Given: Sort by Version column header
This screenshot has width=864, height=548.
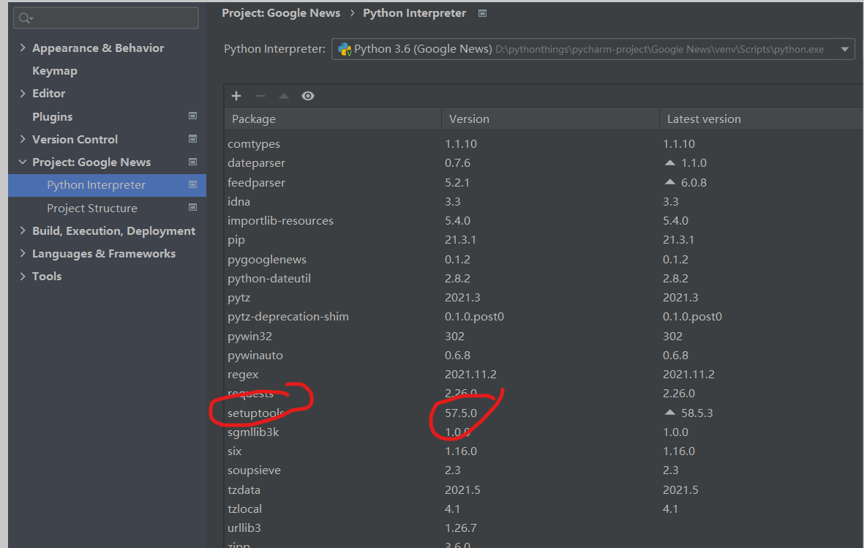Looking at the screenshot, I should pyautogui.click(x=550, y=119).
